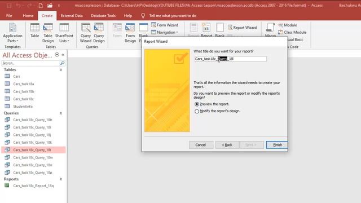This screenshot has width=361, height=203.
Task: Open Form Design
Action: point(130,33)
